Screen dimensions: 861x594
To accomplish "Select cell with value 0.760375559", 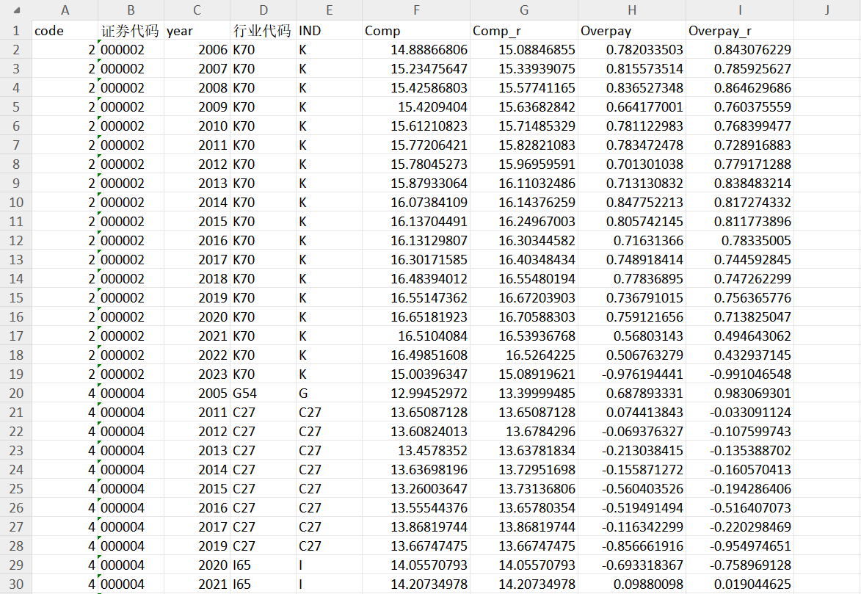I will (740, 107).
